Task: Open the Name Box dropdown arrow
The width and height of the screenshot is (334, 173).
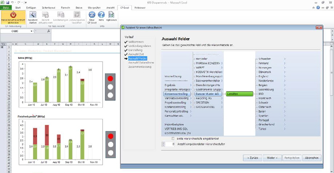Action: pyautogui.click(x=32, y=31)
